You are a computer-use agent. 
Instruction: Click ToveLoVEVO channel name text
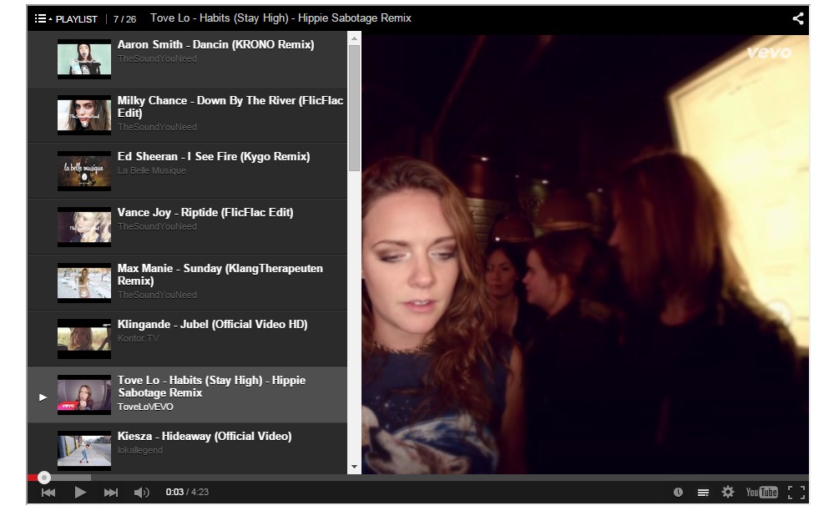(x=145, y=407)
